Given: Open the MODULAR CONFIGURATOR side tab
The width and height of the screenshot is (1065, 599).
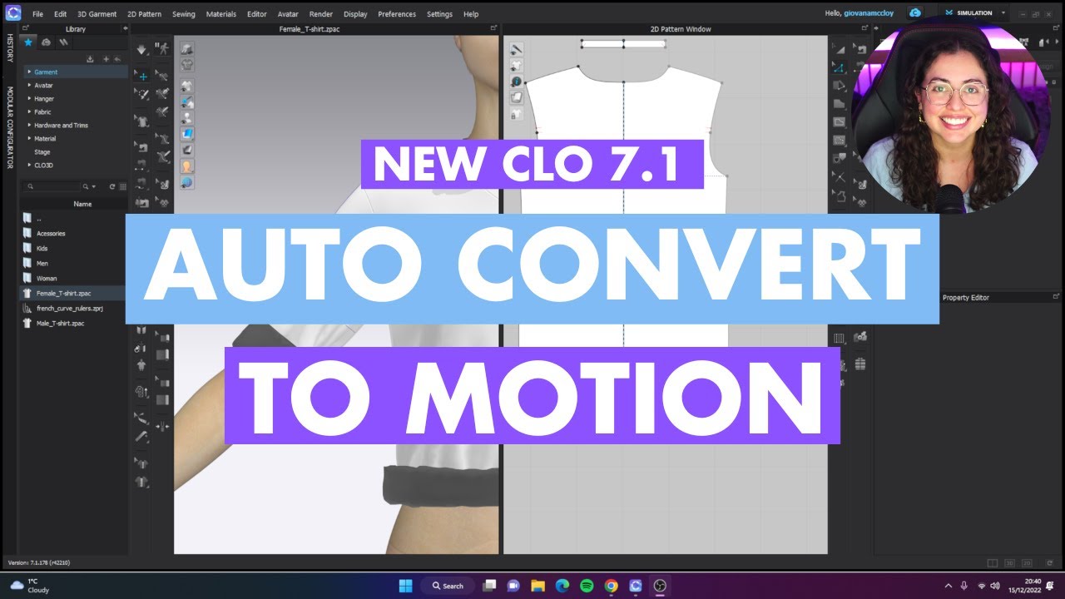Looking at the screenshot, I should click(10, 127).
